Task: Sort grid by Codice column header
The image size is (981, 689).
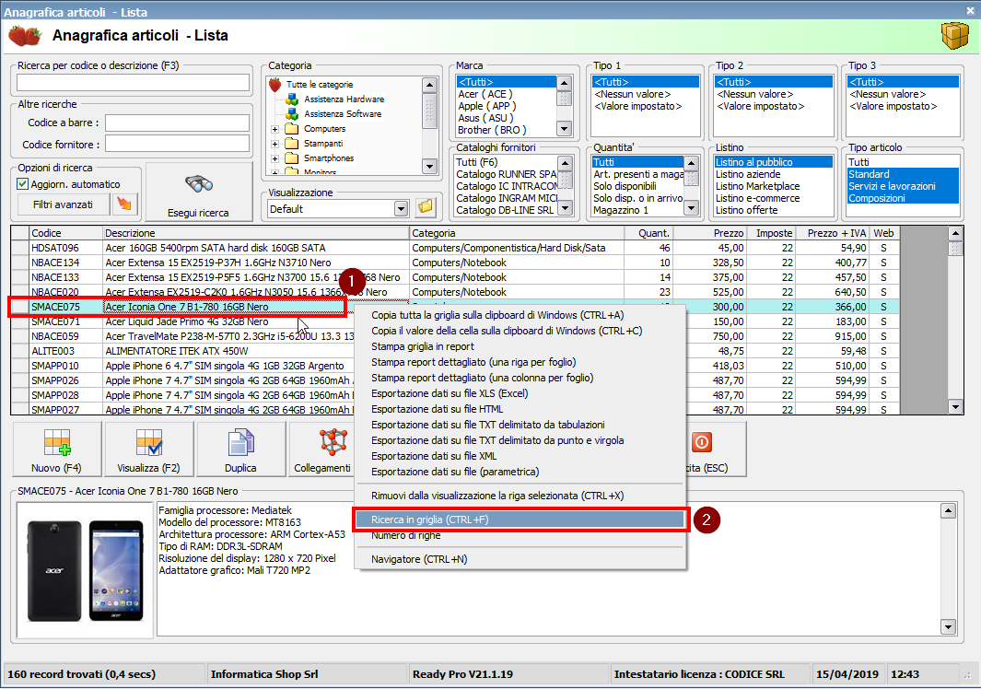Action: 65,233
